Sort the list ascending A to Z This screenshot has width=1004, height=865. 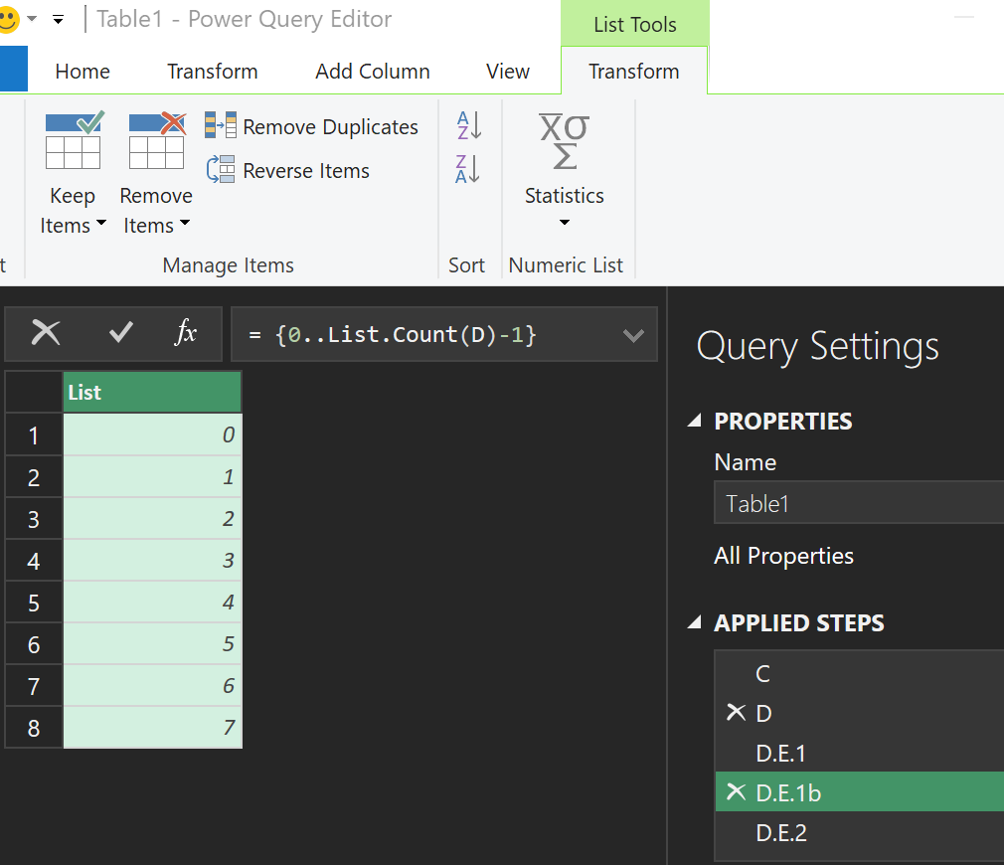coord(469,125)
